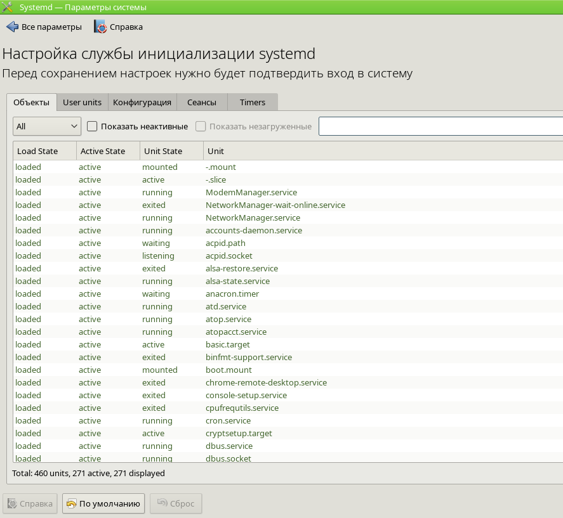563x518 pixels.
Task: Open the Сеансы tab
Action: (202, 102)
